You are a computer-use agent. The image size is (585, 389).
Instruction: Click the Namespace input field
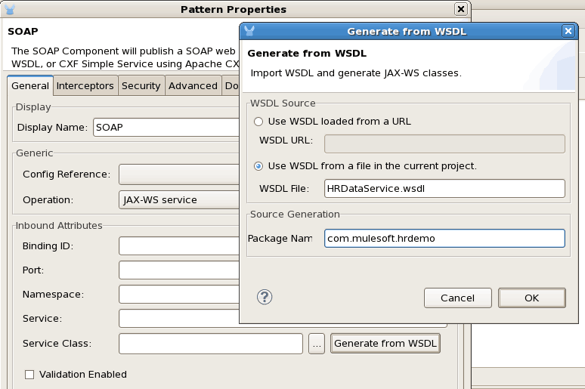click(179, 295)
